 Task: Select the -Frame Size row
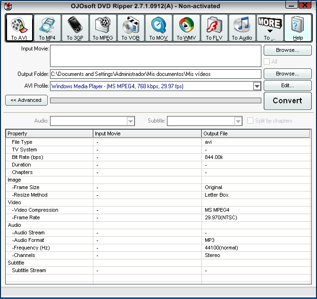(x=158, y=187)
